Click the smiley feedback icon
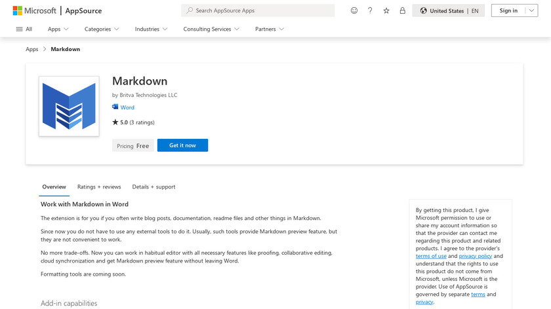Viewport: 551px width, 309px height. (354, 10)
